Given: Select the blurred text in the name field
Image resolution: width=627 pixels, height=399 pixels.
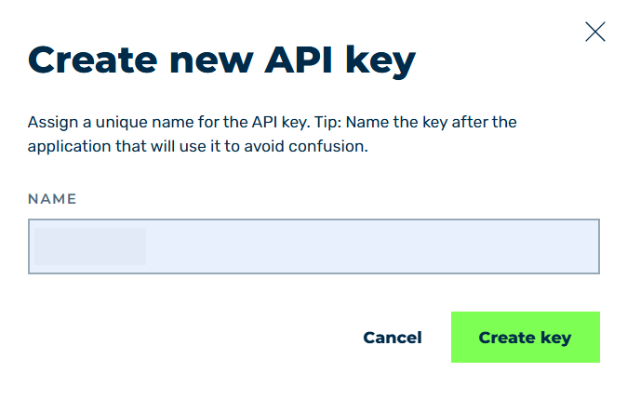Looking at the screenshot, I should click(x=90, y=246).
